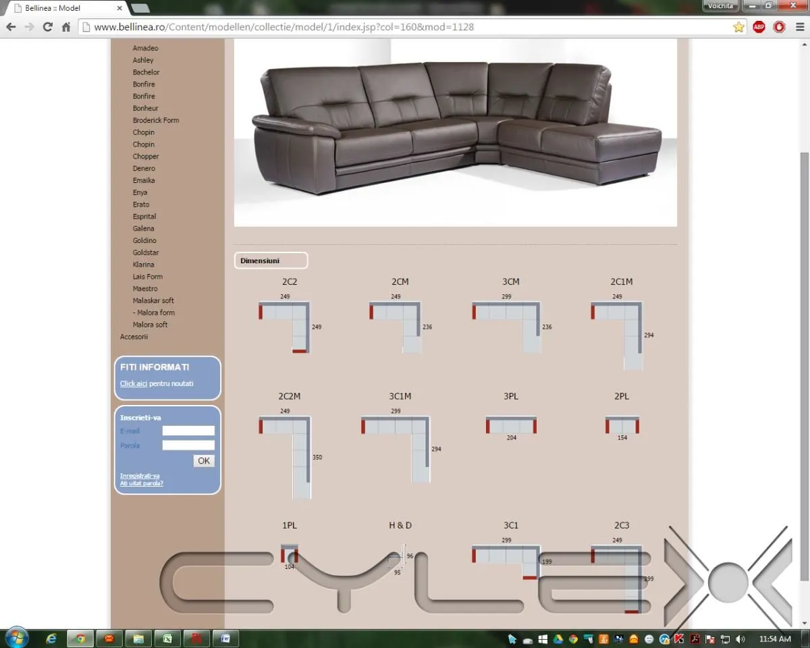Image resolution: width=810 pixels, height=648 pixels.
Task: Bookmark this page with the star icon
Action: tap(738, 27)
